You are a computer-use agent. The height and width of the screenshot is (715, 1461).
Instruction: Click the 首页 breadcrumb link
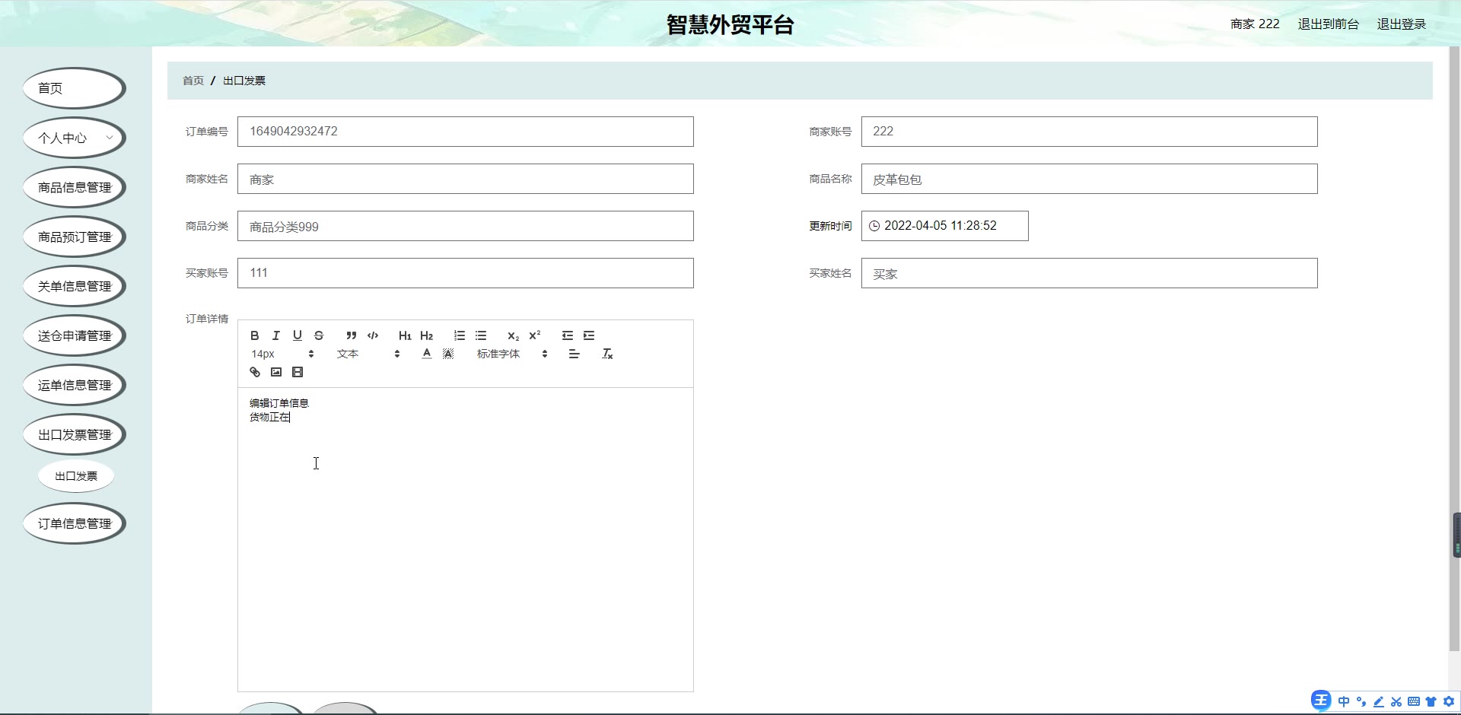click(x=193, y=81)
